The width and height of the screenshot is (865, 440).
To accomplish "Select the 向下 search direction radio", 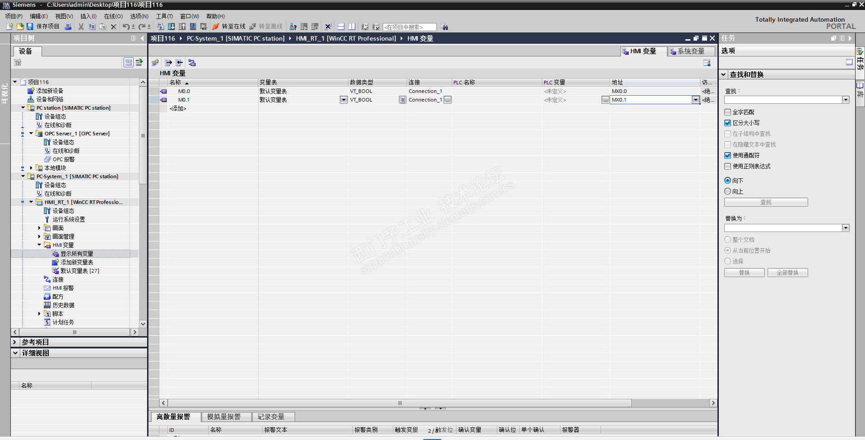I will [727, 181].
